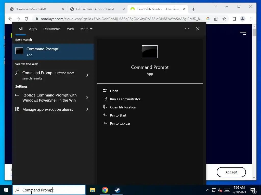This screenshot has height=195, width=261.
Task: Open the touch keyboard tray icon
Action: click(x=227, y=190)
